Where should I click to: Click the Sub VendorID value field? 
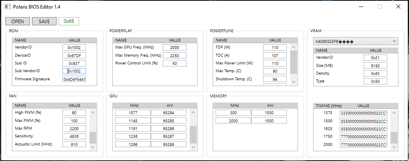(x=74, y=71)
